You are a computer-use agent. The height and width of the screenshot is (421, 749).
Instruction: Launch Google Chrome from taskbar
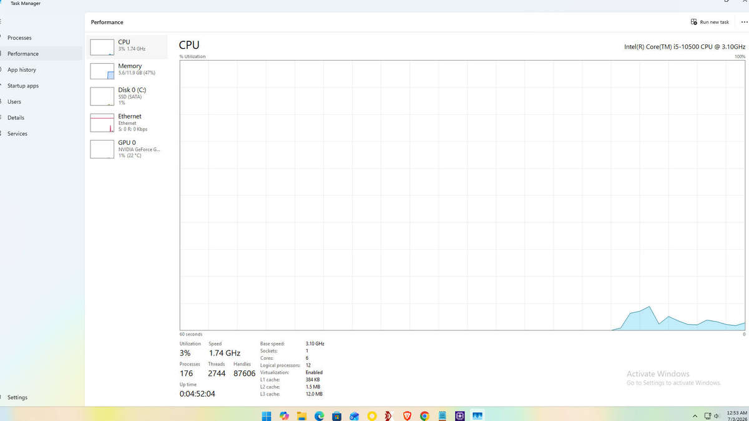(424, 415)
